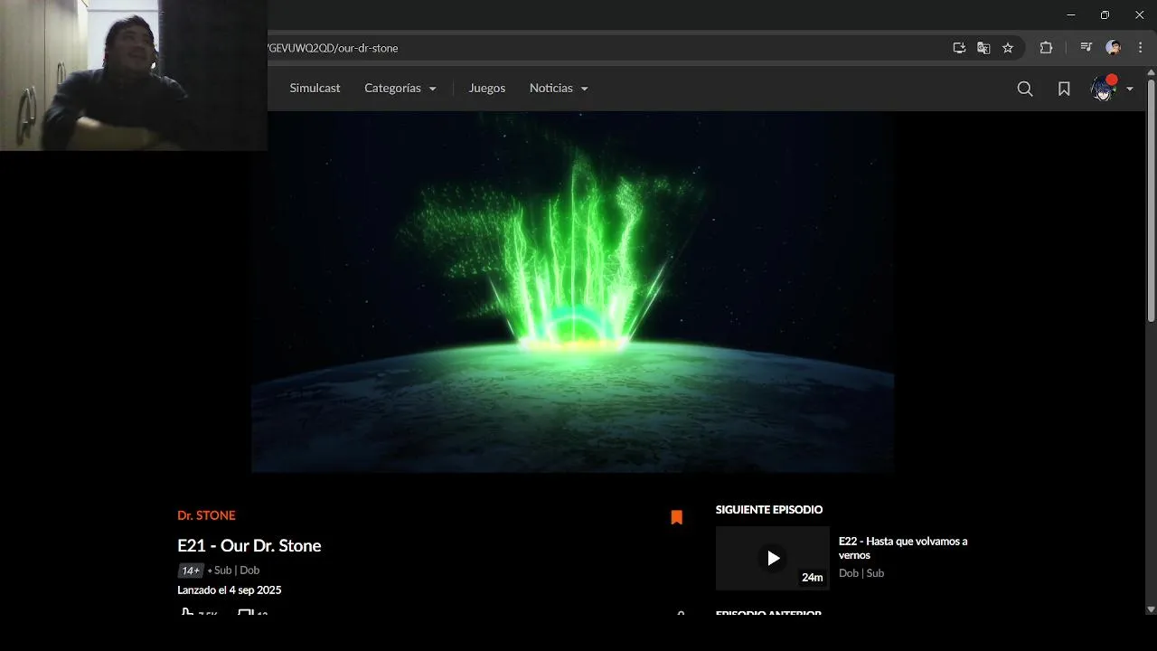
Task: Expand the account dropdown arrow beside avatar
Action: point(1130,89)
